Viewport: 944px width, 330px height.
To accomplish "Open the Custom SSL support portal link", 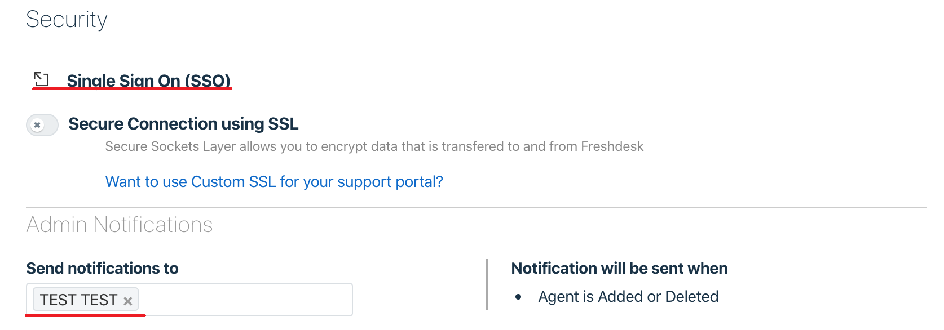I will point(274,182).
